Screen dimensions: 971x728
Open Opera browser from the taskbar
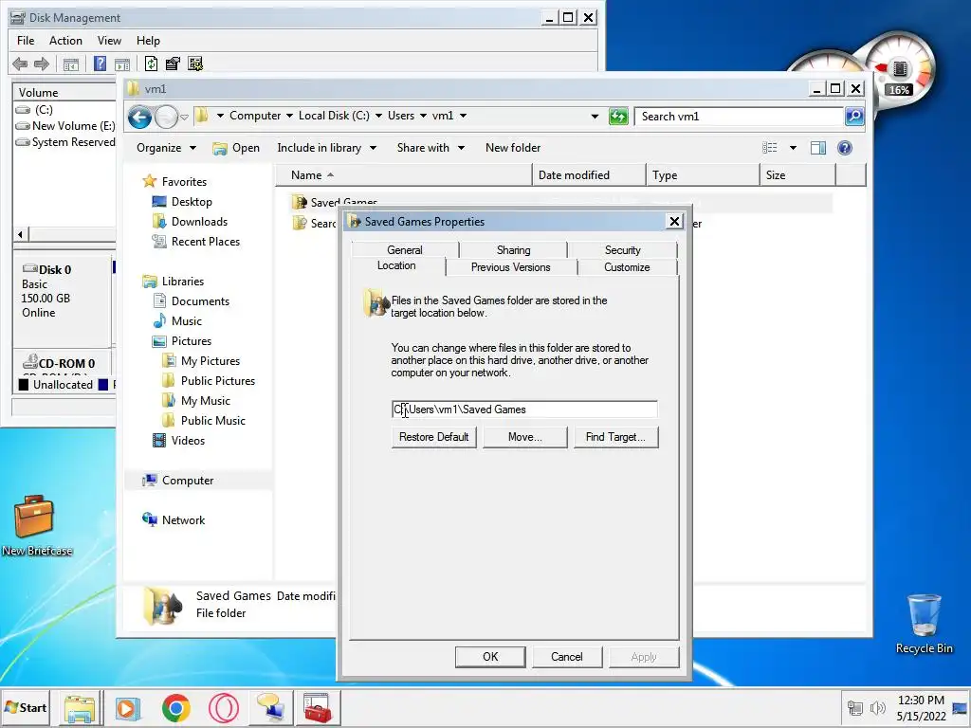[224, 708]
